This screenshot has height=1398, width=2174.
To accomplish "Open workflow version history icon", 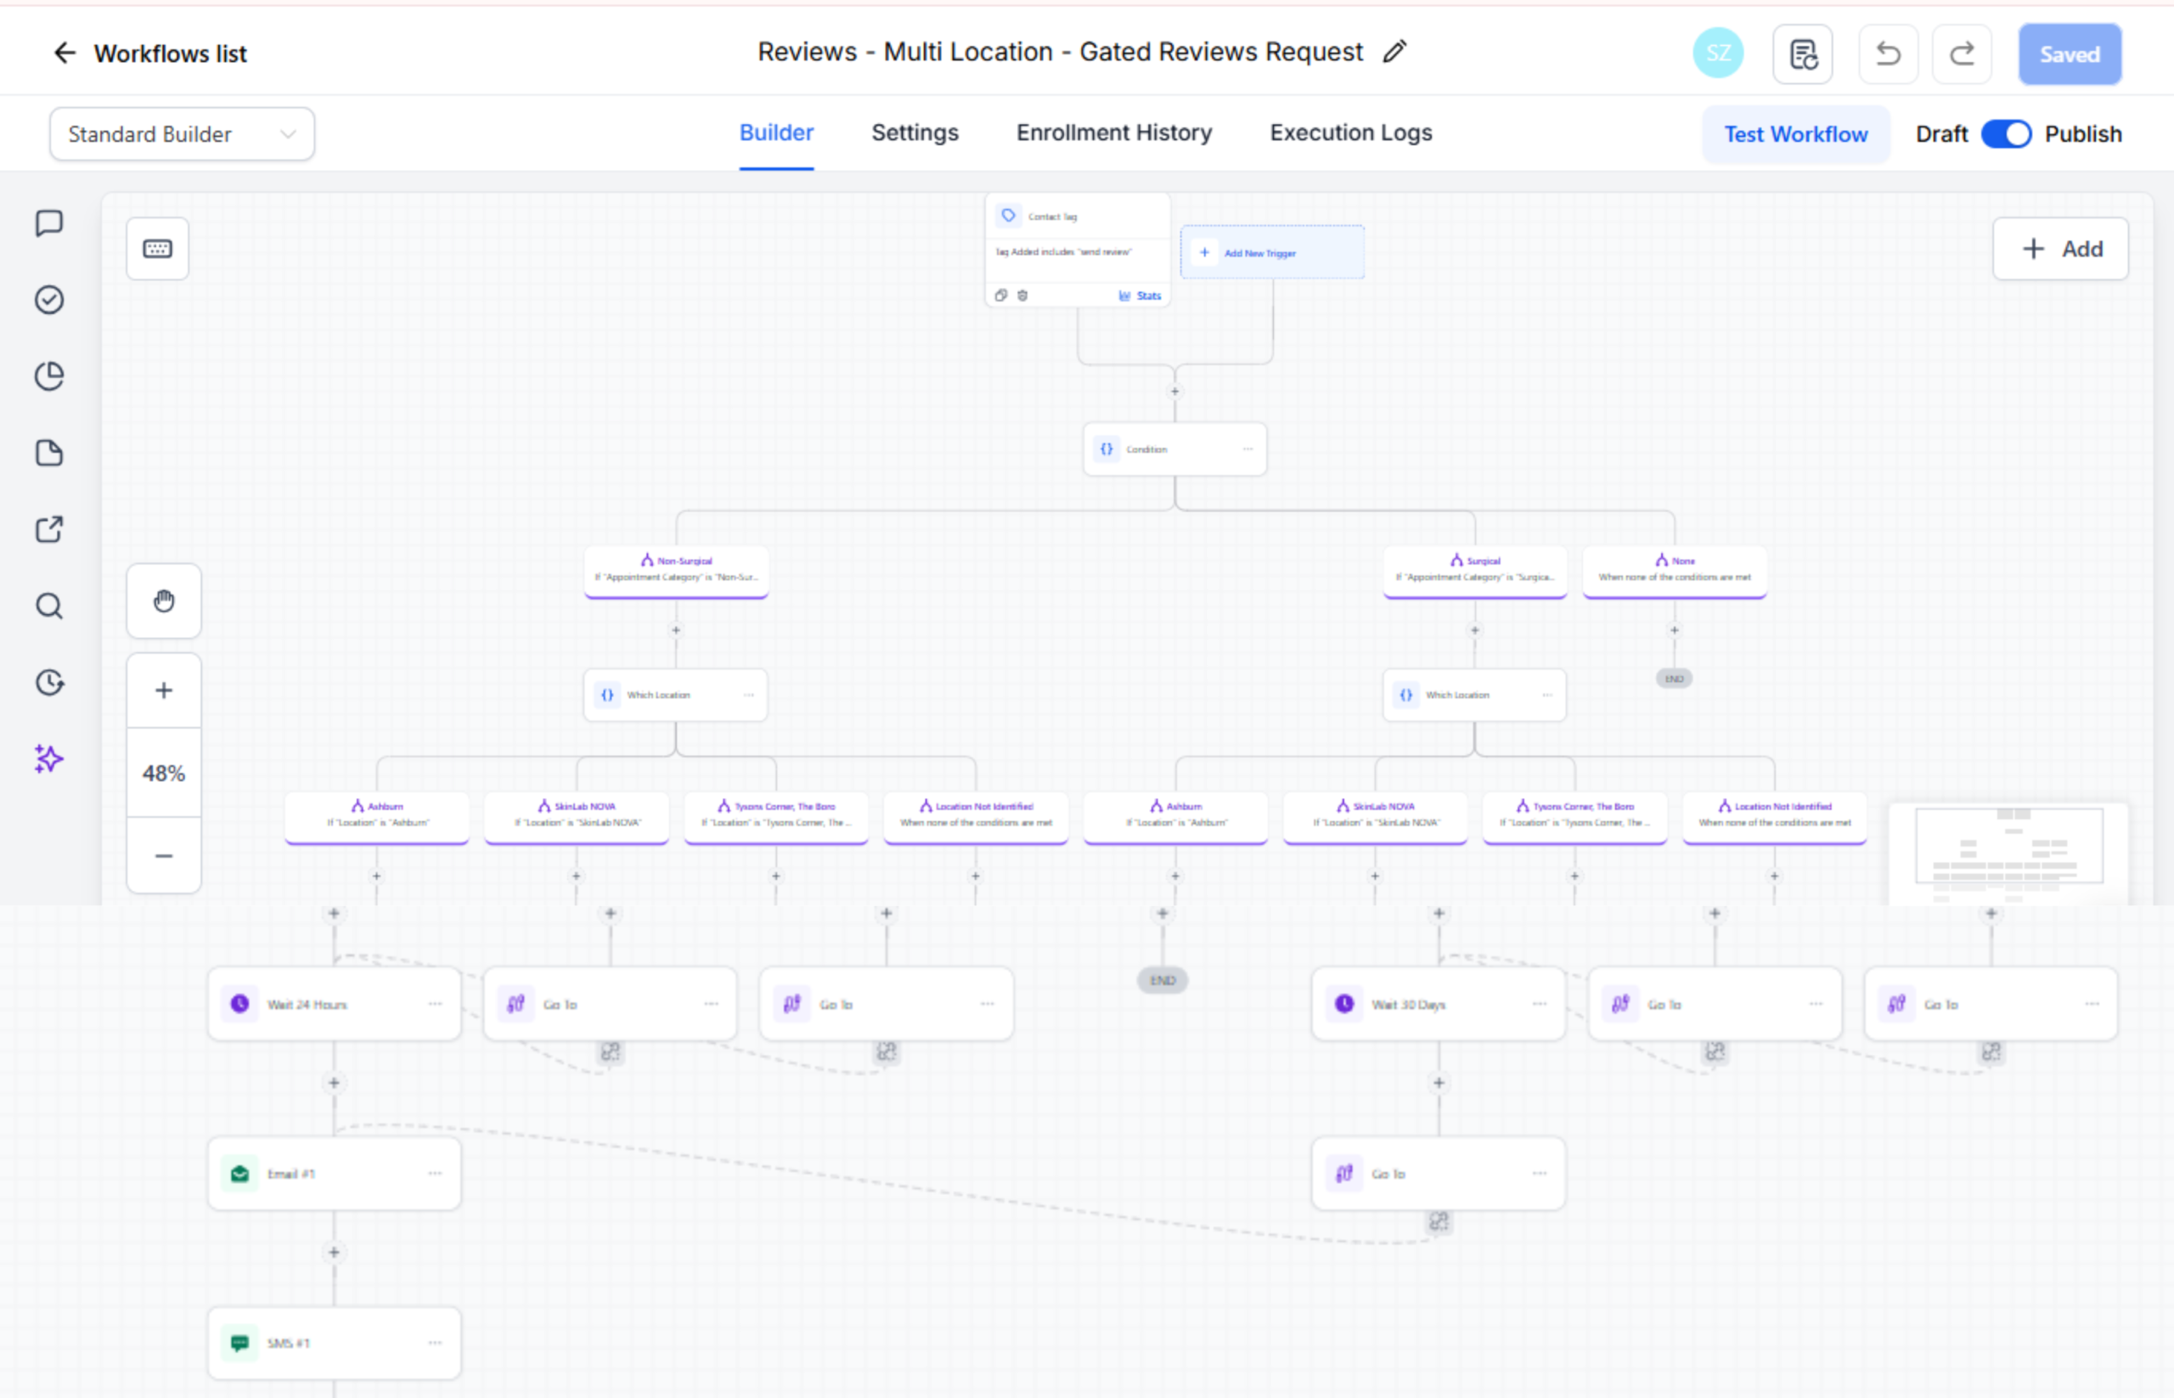I will pyautogui.click(x=1802, y=54).
